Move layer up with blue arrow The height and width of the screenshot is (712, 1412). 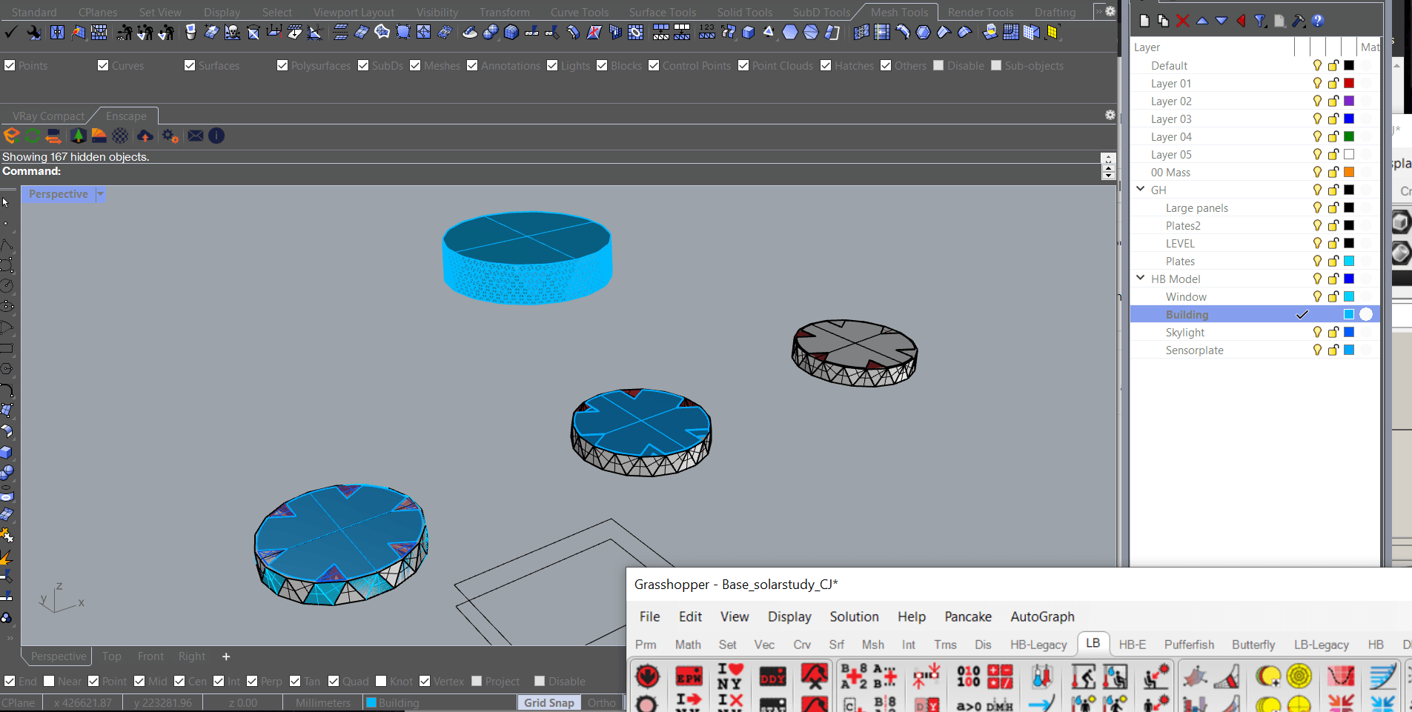1202,21
